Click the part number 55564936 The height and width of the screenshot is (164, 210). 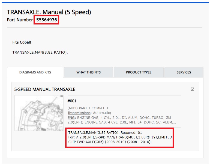pos(46,20)
